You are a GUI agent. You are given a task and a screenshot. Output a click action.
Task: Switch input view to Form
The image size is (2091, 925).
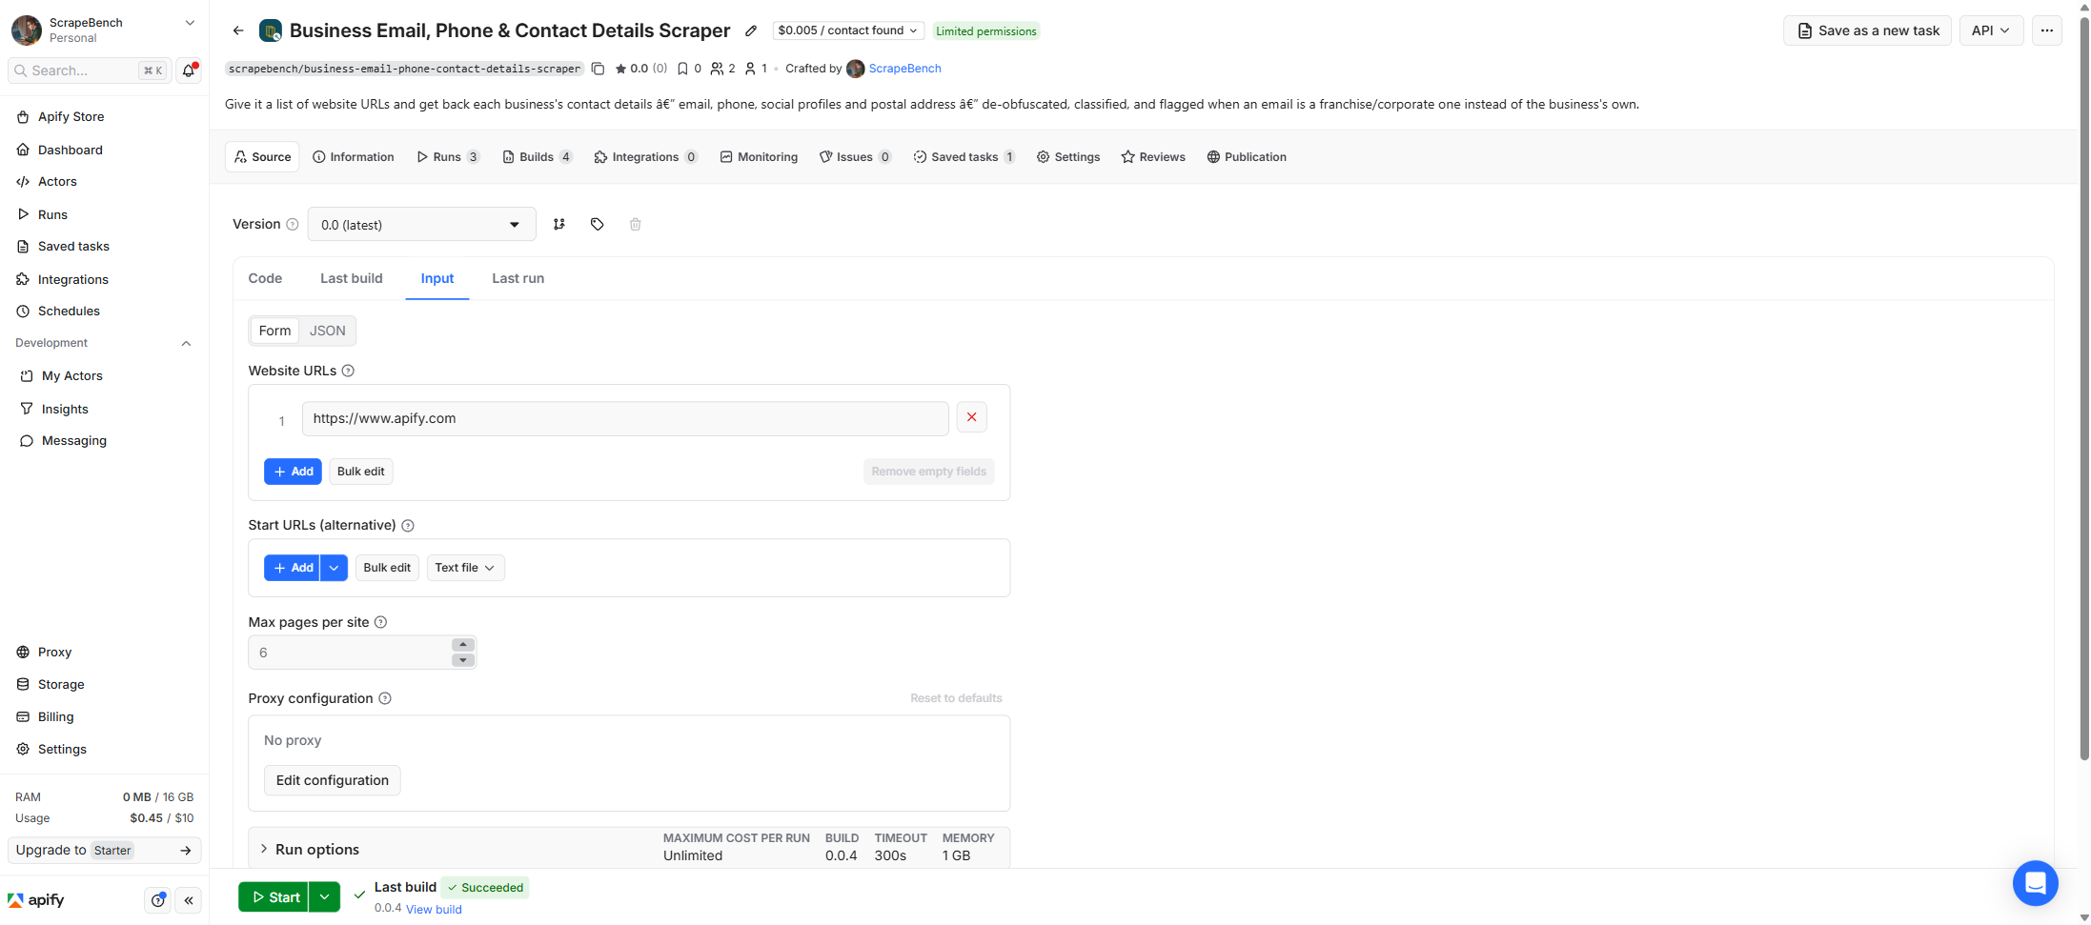274,331
